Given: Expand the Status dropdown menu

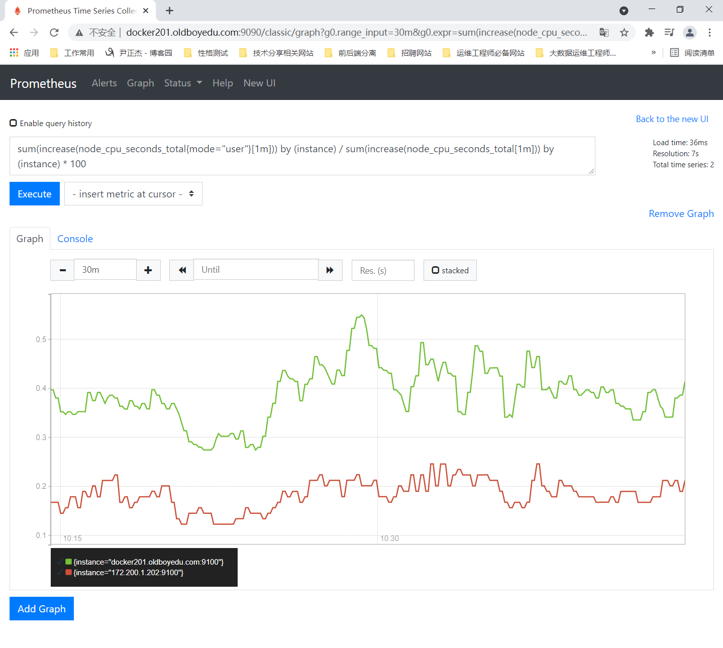Looking at the screenshot, I should (x=183, y=83).
